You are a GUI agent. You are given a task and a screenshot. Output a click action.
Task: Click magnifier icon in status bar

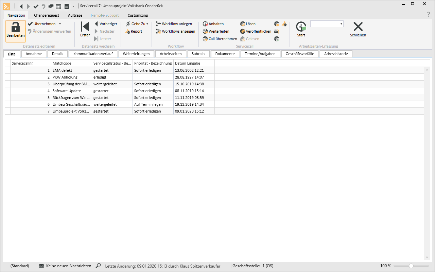98,266
